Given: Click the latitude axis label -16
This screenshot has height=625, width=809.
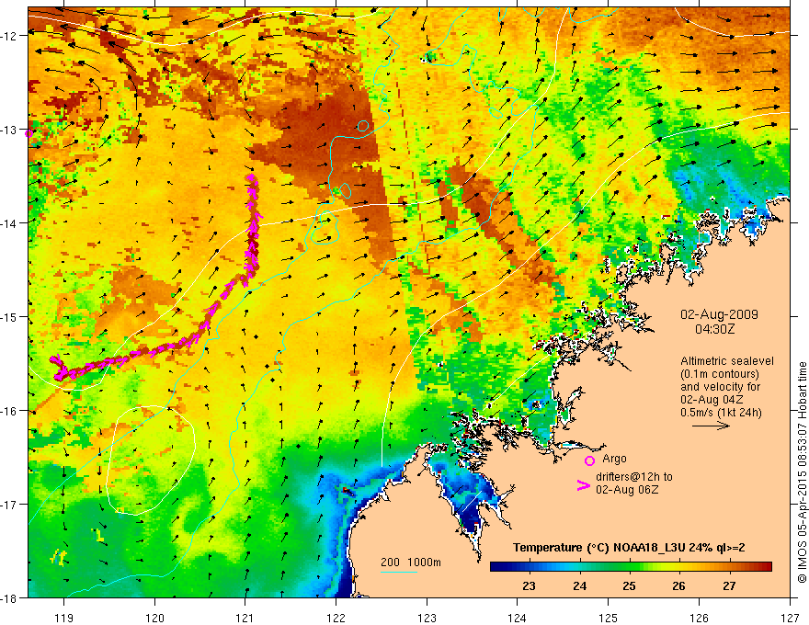Looking at the screenshot, I should pyautogui.click(x=10, y=411).
